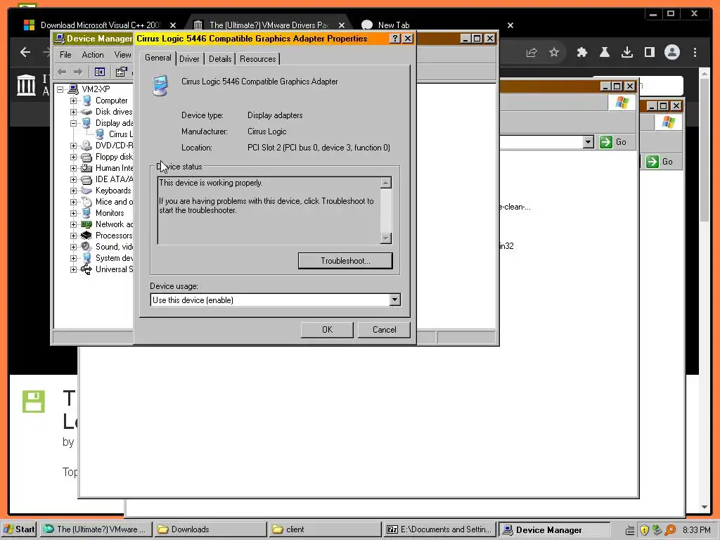Click Go button in the middle Explorer window
Viewport: 720px width, 540px height.
(613, 142)
